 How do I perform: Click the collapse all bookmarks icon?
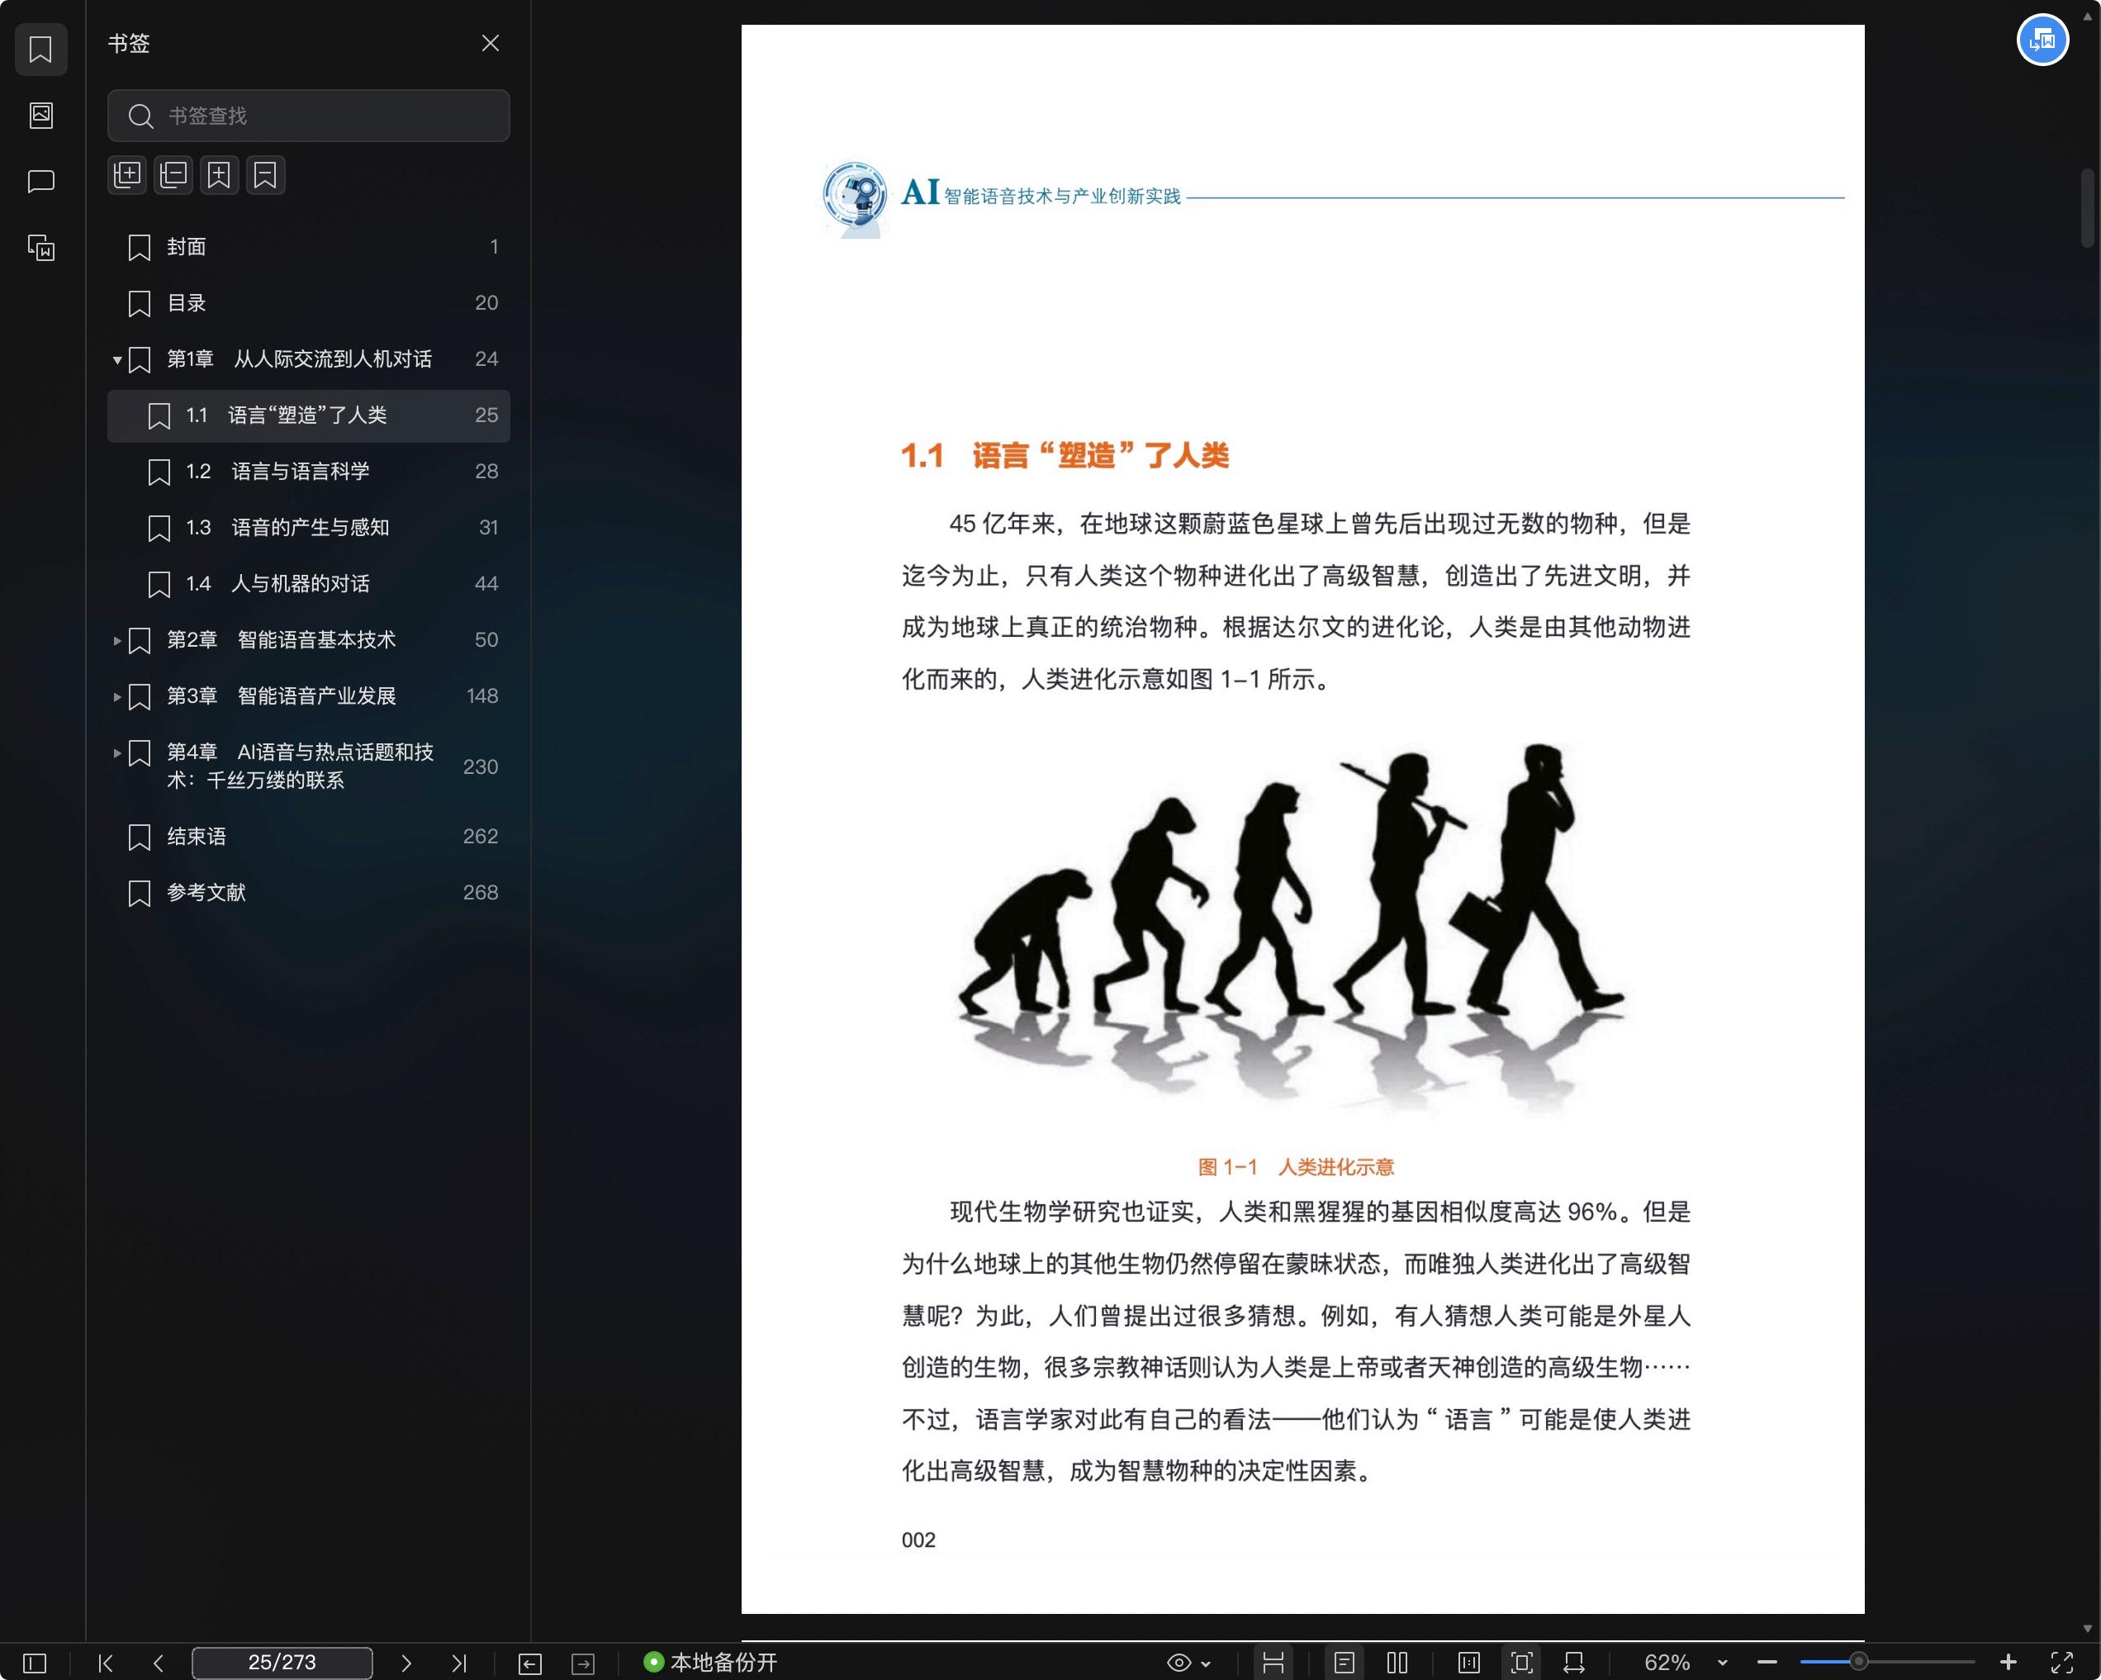coord(173,175)
